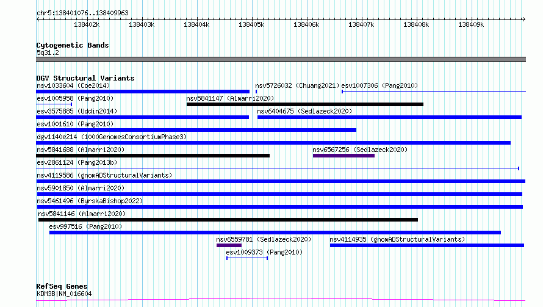Select the esv1001610 blue variant bar
This screenshot has height=307, width=543.
click(x=196, y=130)
